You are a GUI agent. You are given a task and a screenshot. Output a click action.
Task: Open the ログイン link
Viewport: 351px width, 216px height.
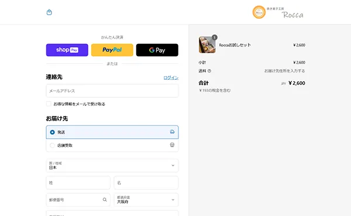point(171,77)
